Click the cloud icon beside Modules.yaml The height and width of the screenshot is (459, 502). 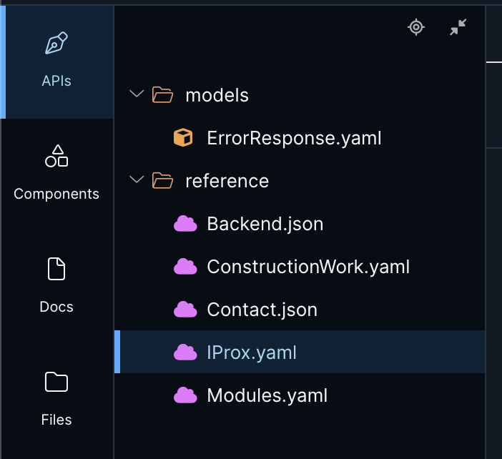click(x=185, y=395)
